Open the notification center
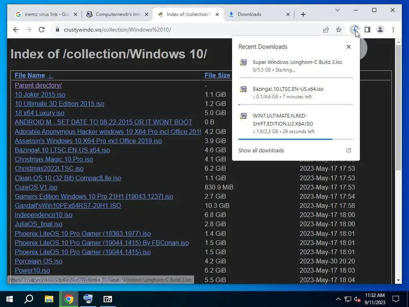The height and width of the screenshot is (307, 409). click(x=396, y=299)
